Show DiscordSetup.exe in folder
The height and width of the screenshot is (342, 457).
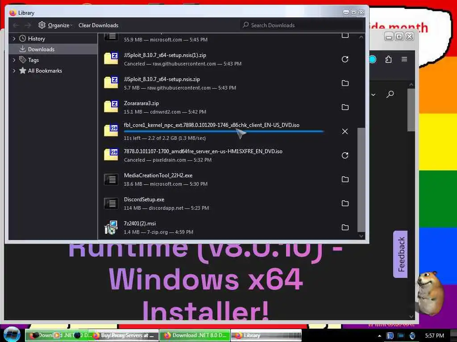coord(345,204)
